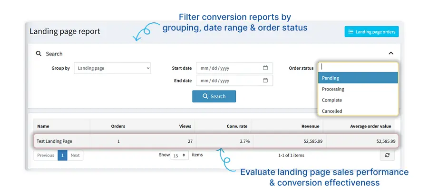
Task: Refresh the report table
Action: click(387, 155)
